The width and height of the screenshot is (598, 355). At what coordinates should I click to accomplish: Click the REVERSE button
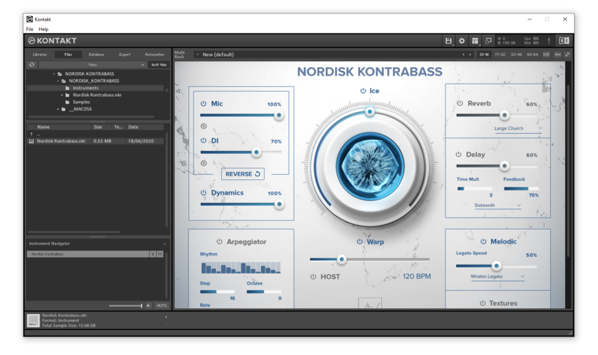[x=242, y=174]
